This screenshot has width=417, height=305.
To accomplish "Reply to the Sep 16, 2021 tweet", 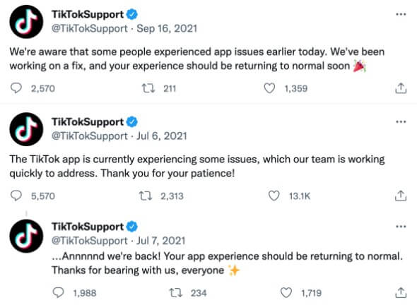I will pyautogui.click(x=16, y=88).
